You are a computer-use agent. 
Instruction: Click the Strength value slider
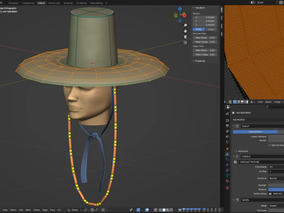pyautogui.click(x=276, y=185)
